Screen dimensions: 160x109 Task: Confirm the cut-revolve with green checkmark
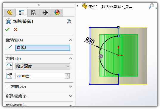coord(7,30)
